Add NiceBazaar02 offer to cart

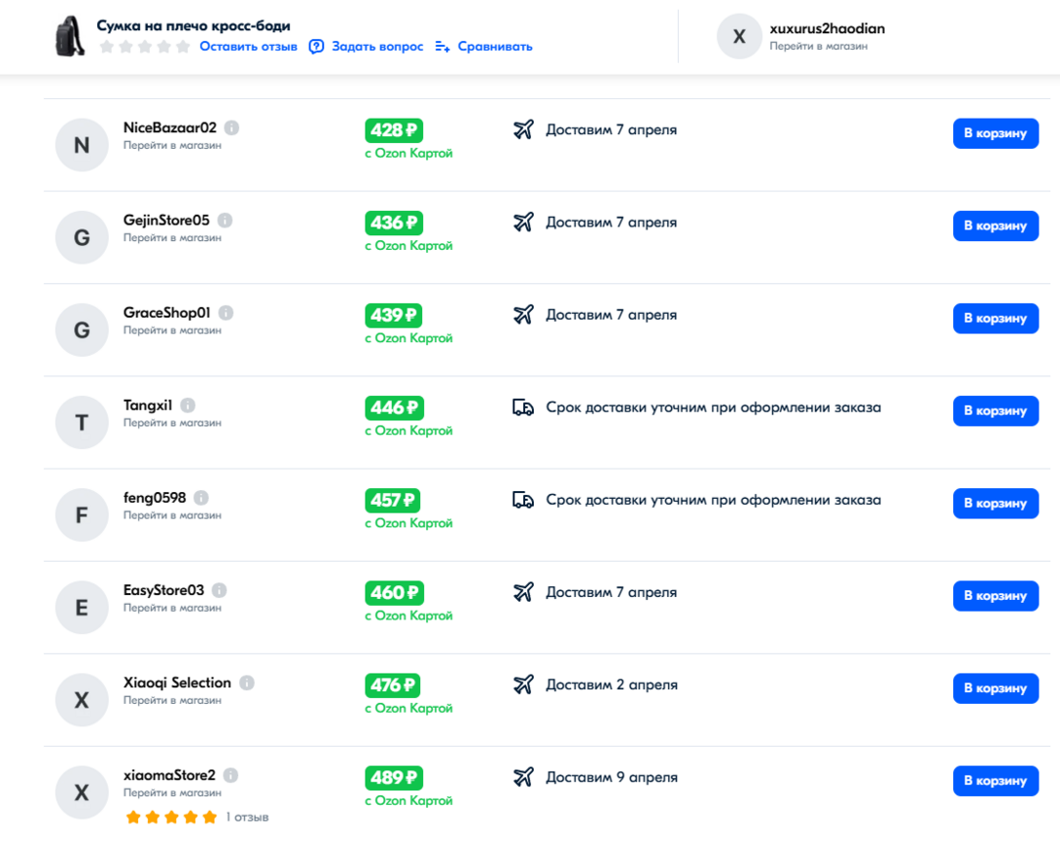(x=995, y=133)
